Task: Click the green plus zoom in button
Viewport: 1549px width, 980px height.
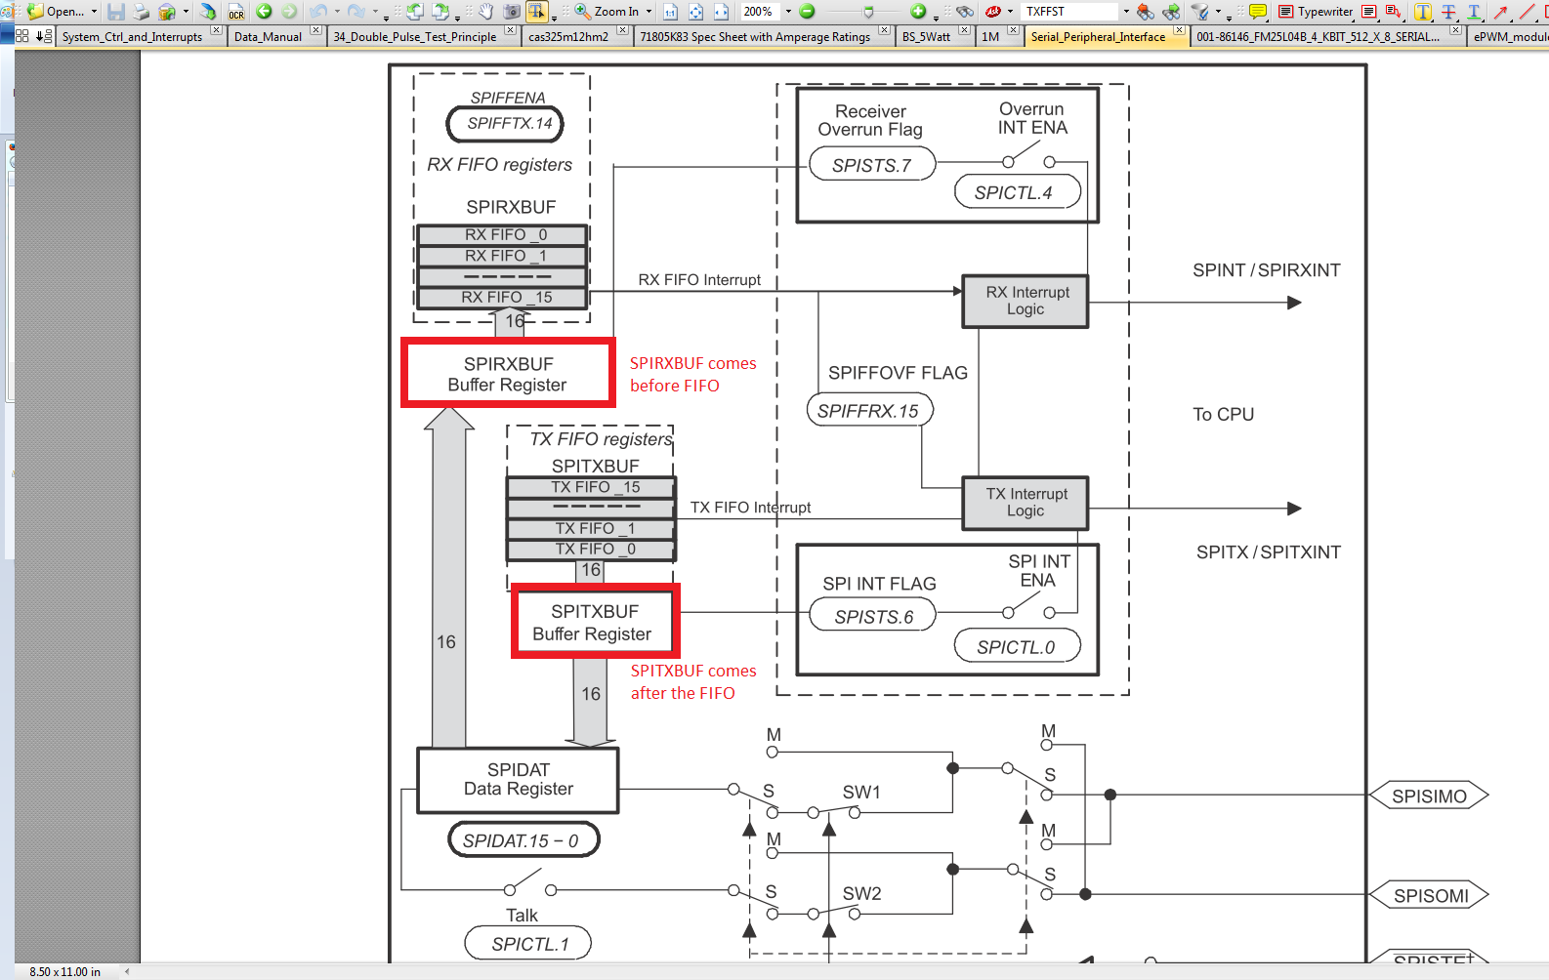Action: point(918,12)
